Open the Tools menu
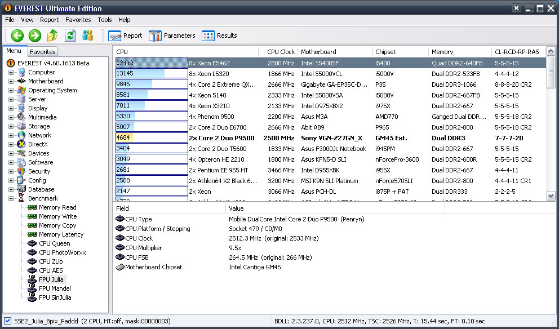The width and height of the screenshot is (559, 329). (x=105, y=20)
